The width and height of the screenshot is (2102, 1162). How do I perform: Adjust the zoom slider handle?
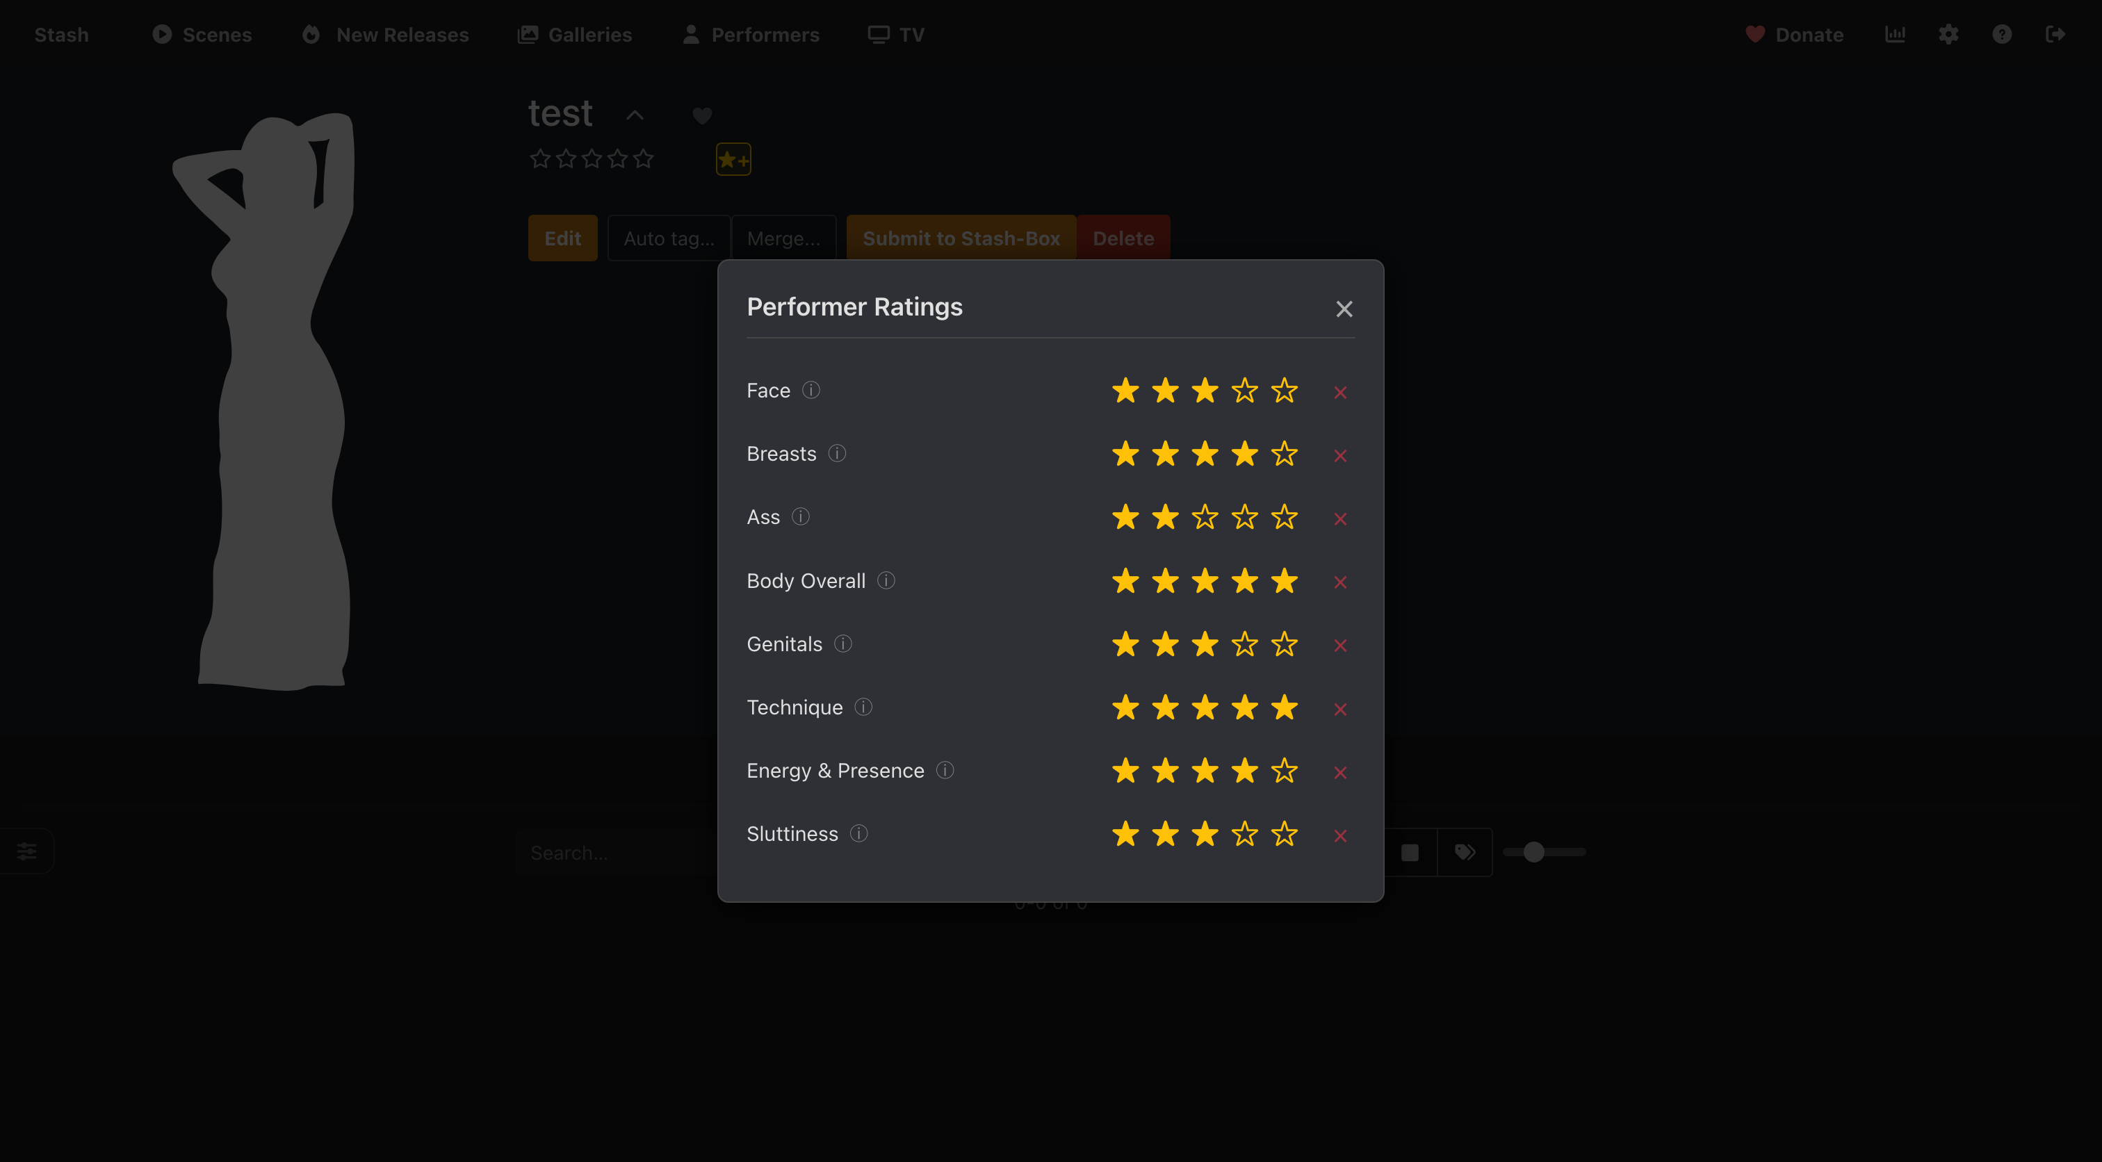[x=1533, y=852]
